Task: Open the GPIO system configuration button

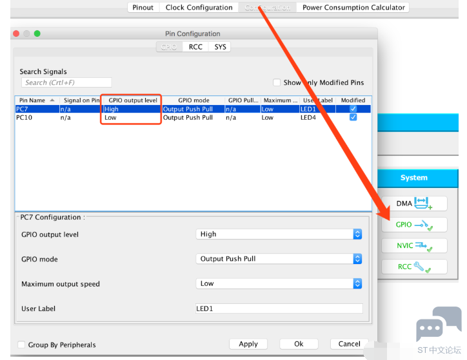Action: pos(413,225)
